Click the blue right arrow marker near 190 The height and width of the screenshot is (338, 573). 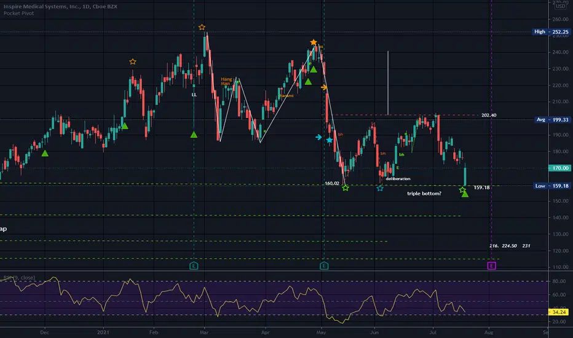[318, 137]
